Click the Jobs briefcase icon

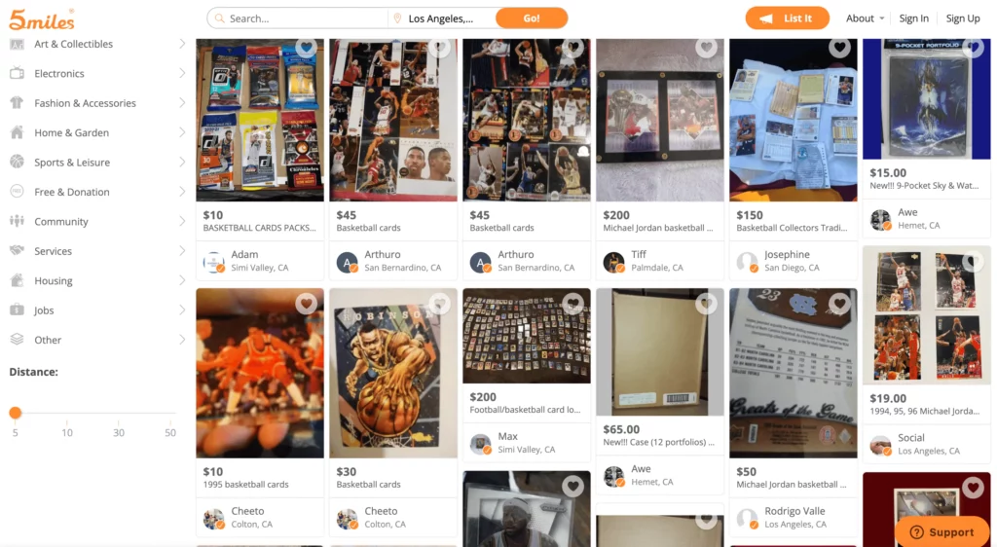tap(18, 310)
